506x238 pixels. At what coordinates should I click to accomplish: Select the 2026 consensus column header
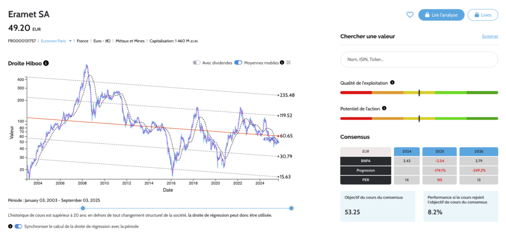[478, 151]
